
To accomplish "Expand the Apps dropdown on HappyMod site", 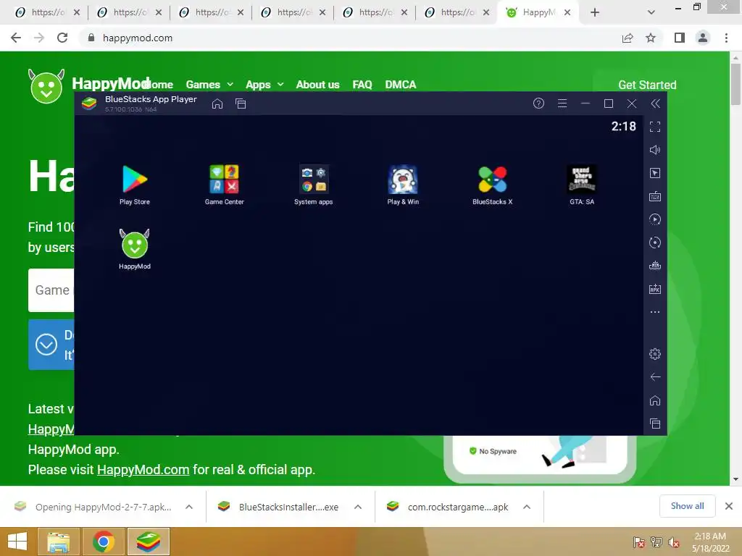I will point(264,85).
